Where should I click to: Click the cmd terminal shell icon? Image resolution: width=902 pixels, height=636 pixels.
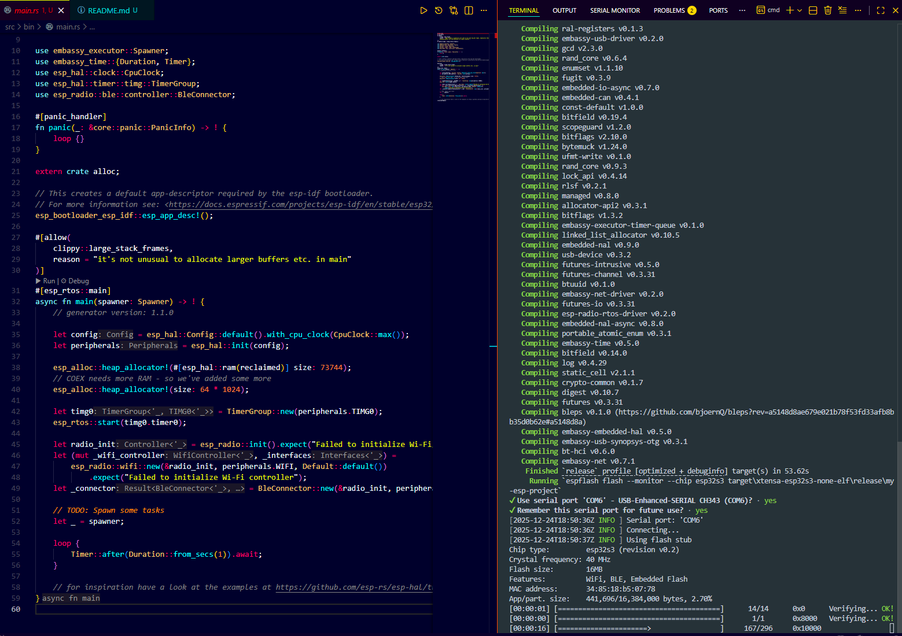tap(761, 10)
